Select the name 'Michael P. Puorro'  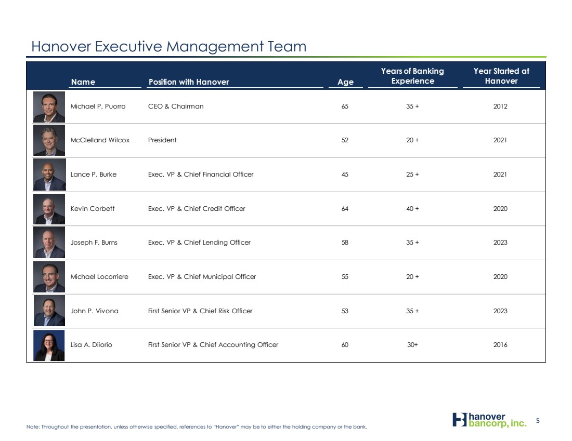pos(98,106)
